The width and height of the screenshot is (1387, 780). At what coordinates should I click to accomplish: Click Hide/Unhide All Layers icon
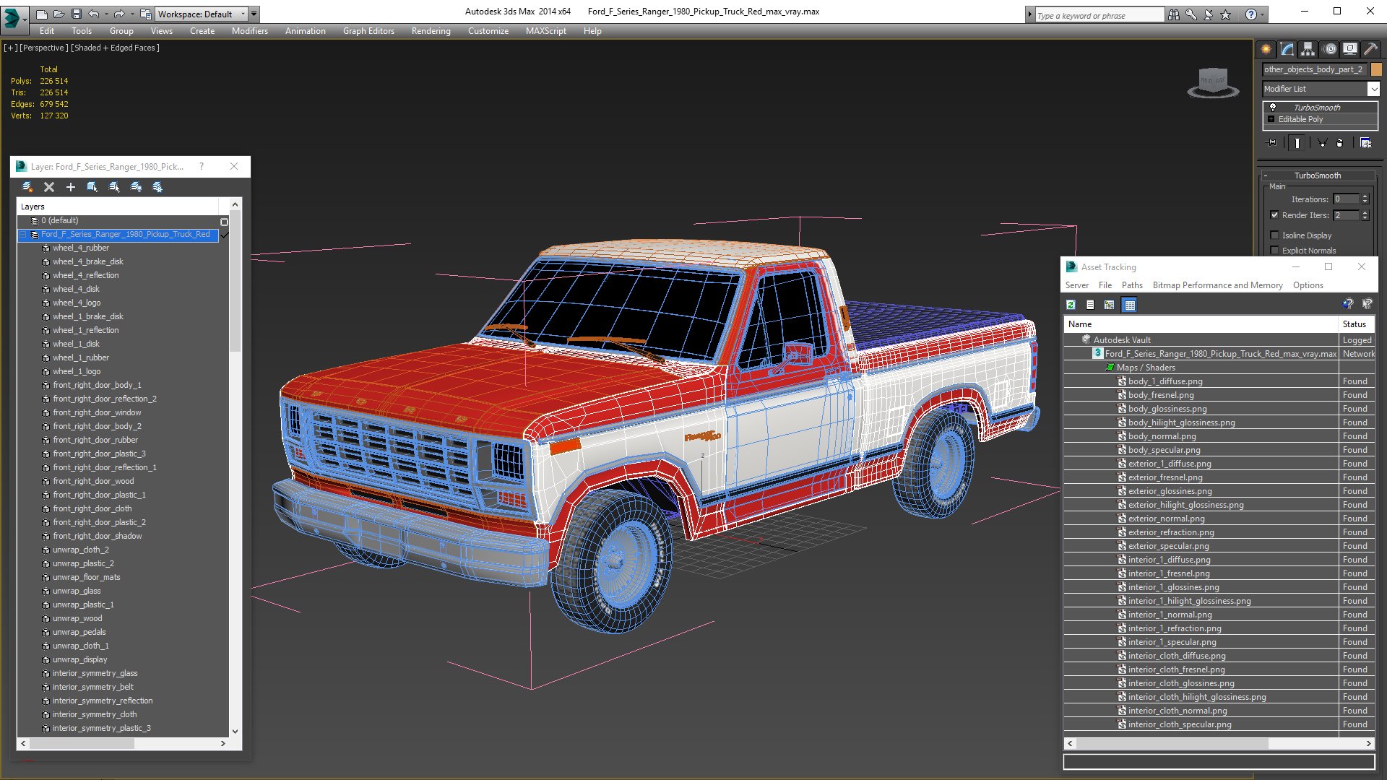(136, 187)
